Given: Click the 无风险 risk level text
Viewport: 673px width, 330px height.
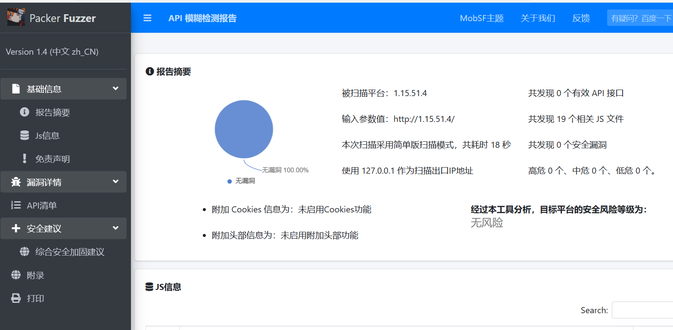Looking at the screenshot, I should tap(487, 223).
